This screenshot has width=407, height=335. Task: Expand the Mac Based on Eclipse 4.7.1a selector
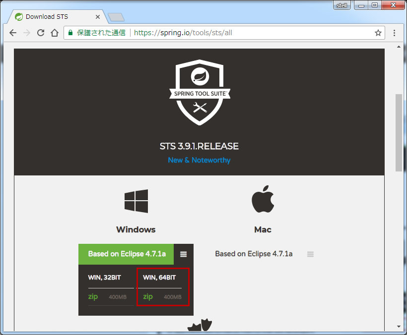(x=254, y=254)
